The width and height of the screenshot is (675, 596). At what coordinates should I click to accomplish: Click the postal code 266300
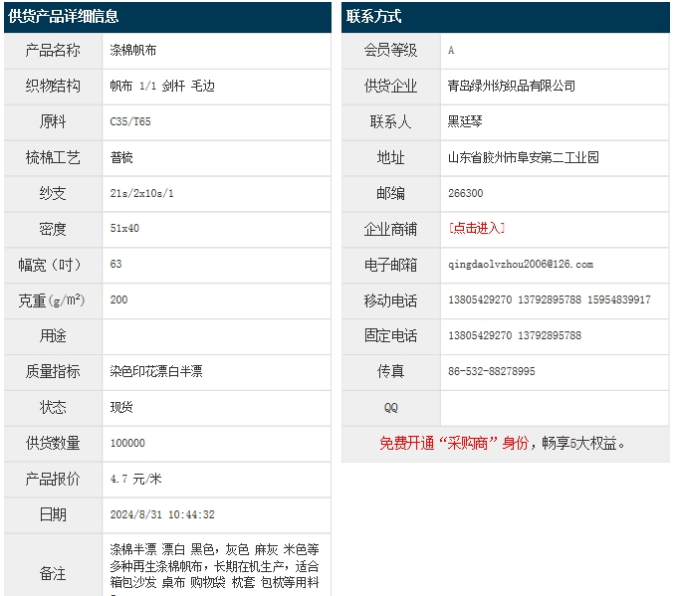[466, 193]
